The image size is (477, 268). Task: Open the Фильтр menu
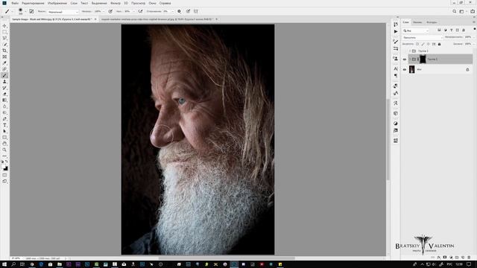[116, 3]
